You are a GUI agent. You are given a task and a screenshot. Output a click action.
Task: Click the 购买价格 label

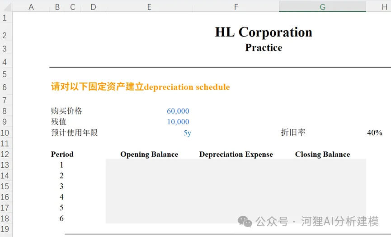click(66, 111)
